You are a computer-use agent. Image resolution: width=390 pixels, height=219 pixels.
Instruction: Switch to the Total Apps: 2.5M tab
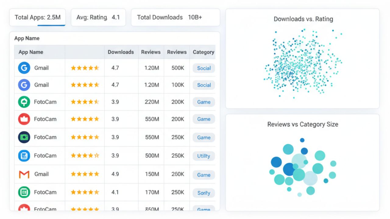(37, 17)
